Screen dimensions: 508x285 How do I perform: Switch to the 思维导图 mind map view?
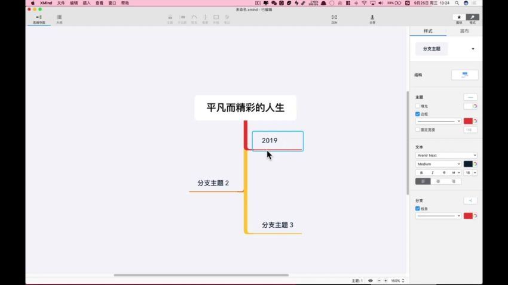click(39, 20)
